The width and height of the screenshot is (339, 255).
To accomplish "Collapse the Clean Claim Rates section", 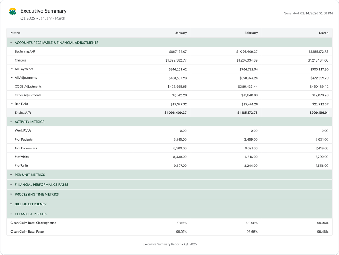I will tap(11, 214).
